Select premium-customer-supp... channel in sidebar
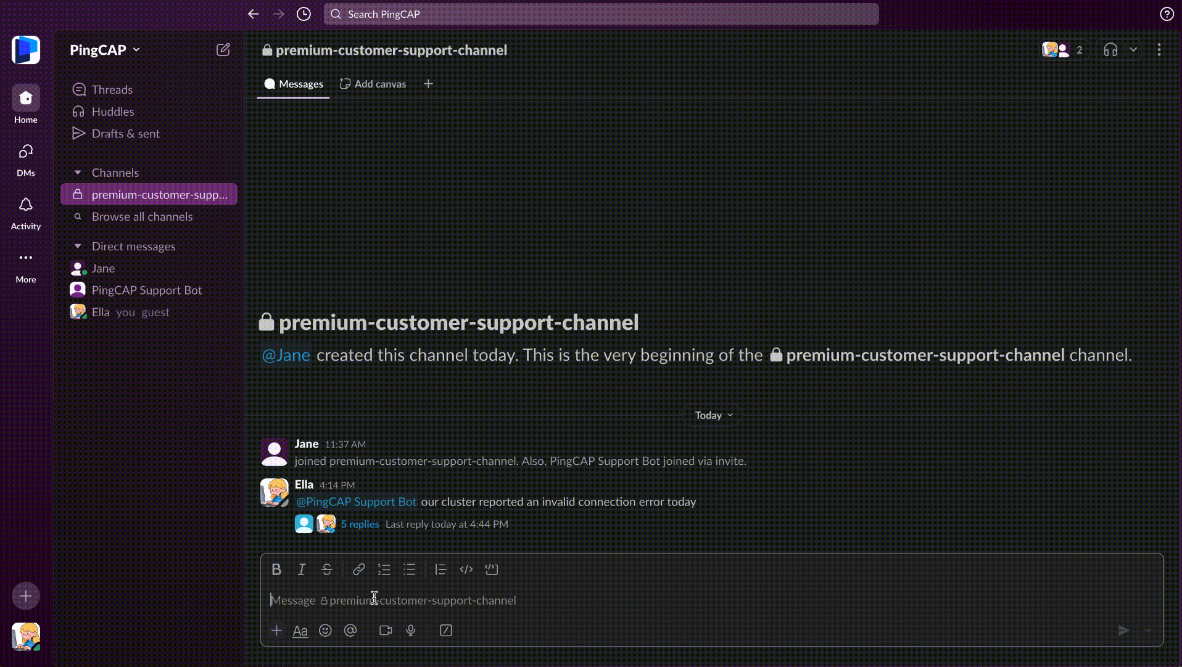The height and width of the screenshot is (667, 1182). point(149,195)
